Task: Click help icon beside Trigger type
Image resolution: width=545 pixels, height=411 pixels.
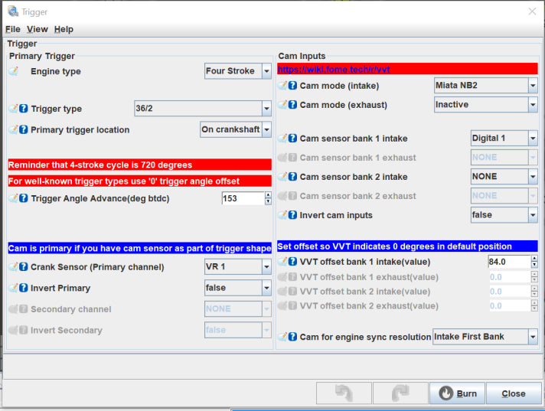Action: pyautogui.click(x=24, y=109)
